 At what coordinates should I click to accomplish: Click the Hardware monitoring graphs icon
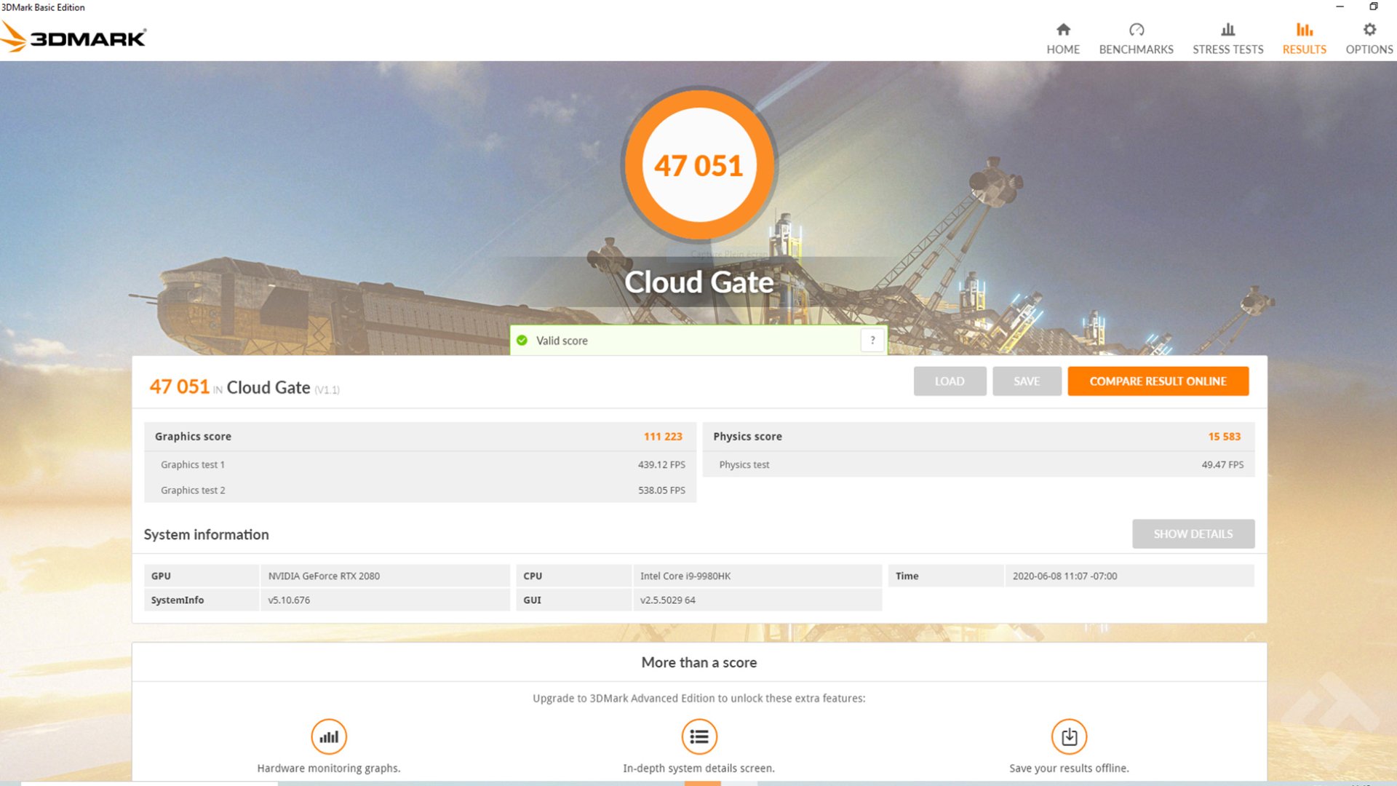point(329,737)
